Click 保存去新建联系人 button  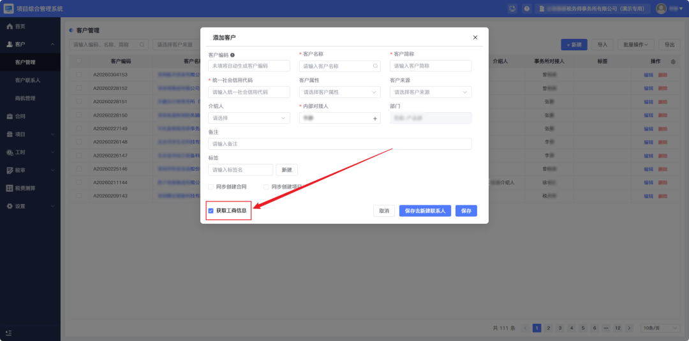point(425,211)
